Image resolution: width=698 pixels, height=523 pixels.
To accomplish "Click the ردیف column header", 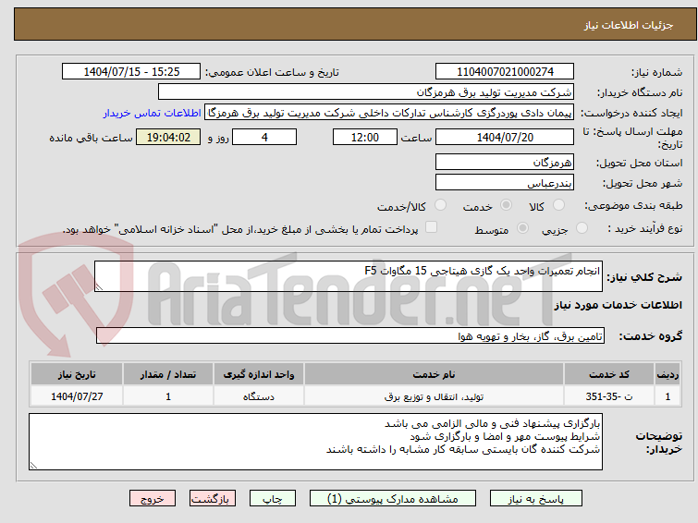I will [667, 374].
